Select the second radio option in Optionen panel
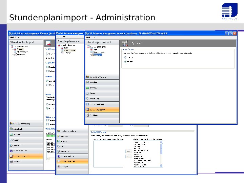The image size is (244, 183). pyautogui.click(x=125, y=62)
